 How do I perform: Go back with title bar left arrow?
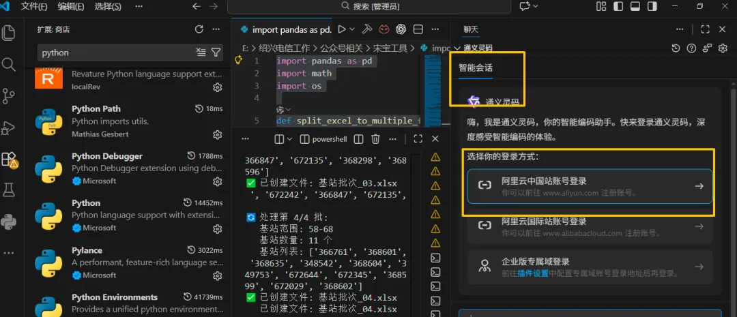pyautogui.click(x=197, y=6)
